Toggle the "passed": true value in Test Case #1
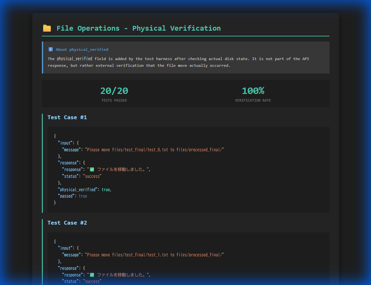The image size is (371, 285). click(83, 196)
